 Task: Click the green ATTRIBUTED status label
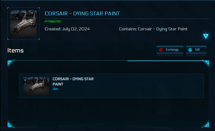coord(53,22)
